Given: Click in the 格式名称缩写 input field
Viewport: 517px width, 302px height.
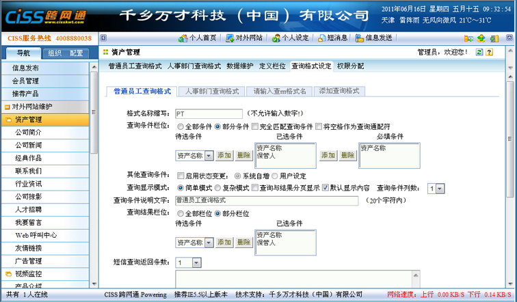Looking at the screenshot, I should 209,114.
